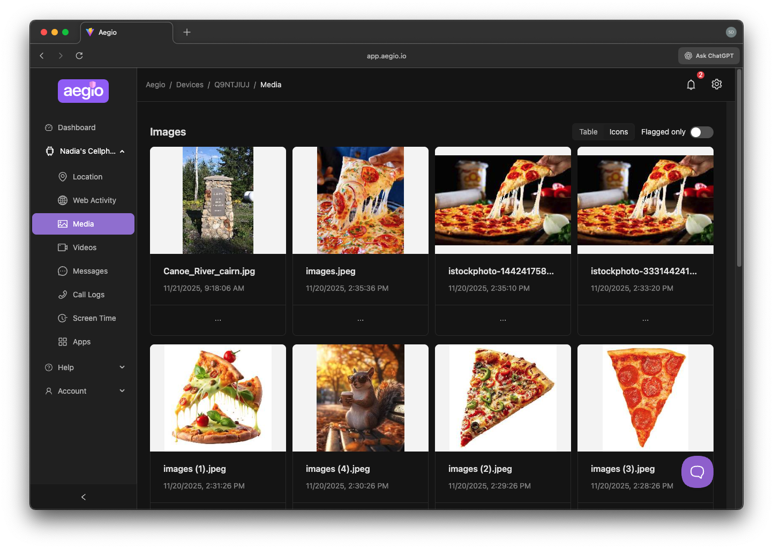773x549 pixels.
Task: Open the notifications bell
Action: tap(691, 84)
